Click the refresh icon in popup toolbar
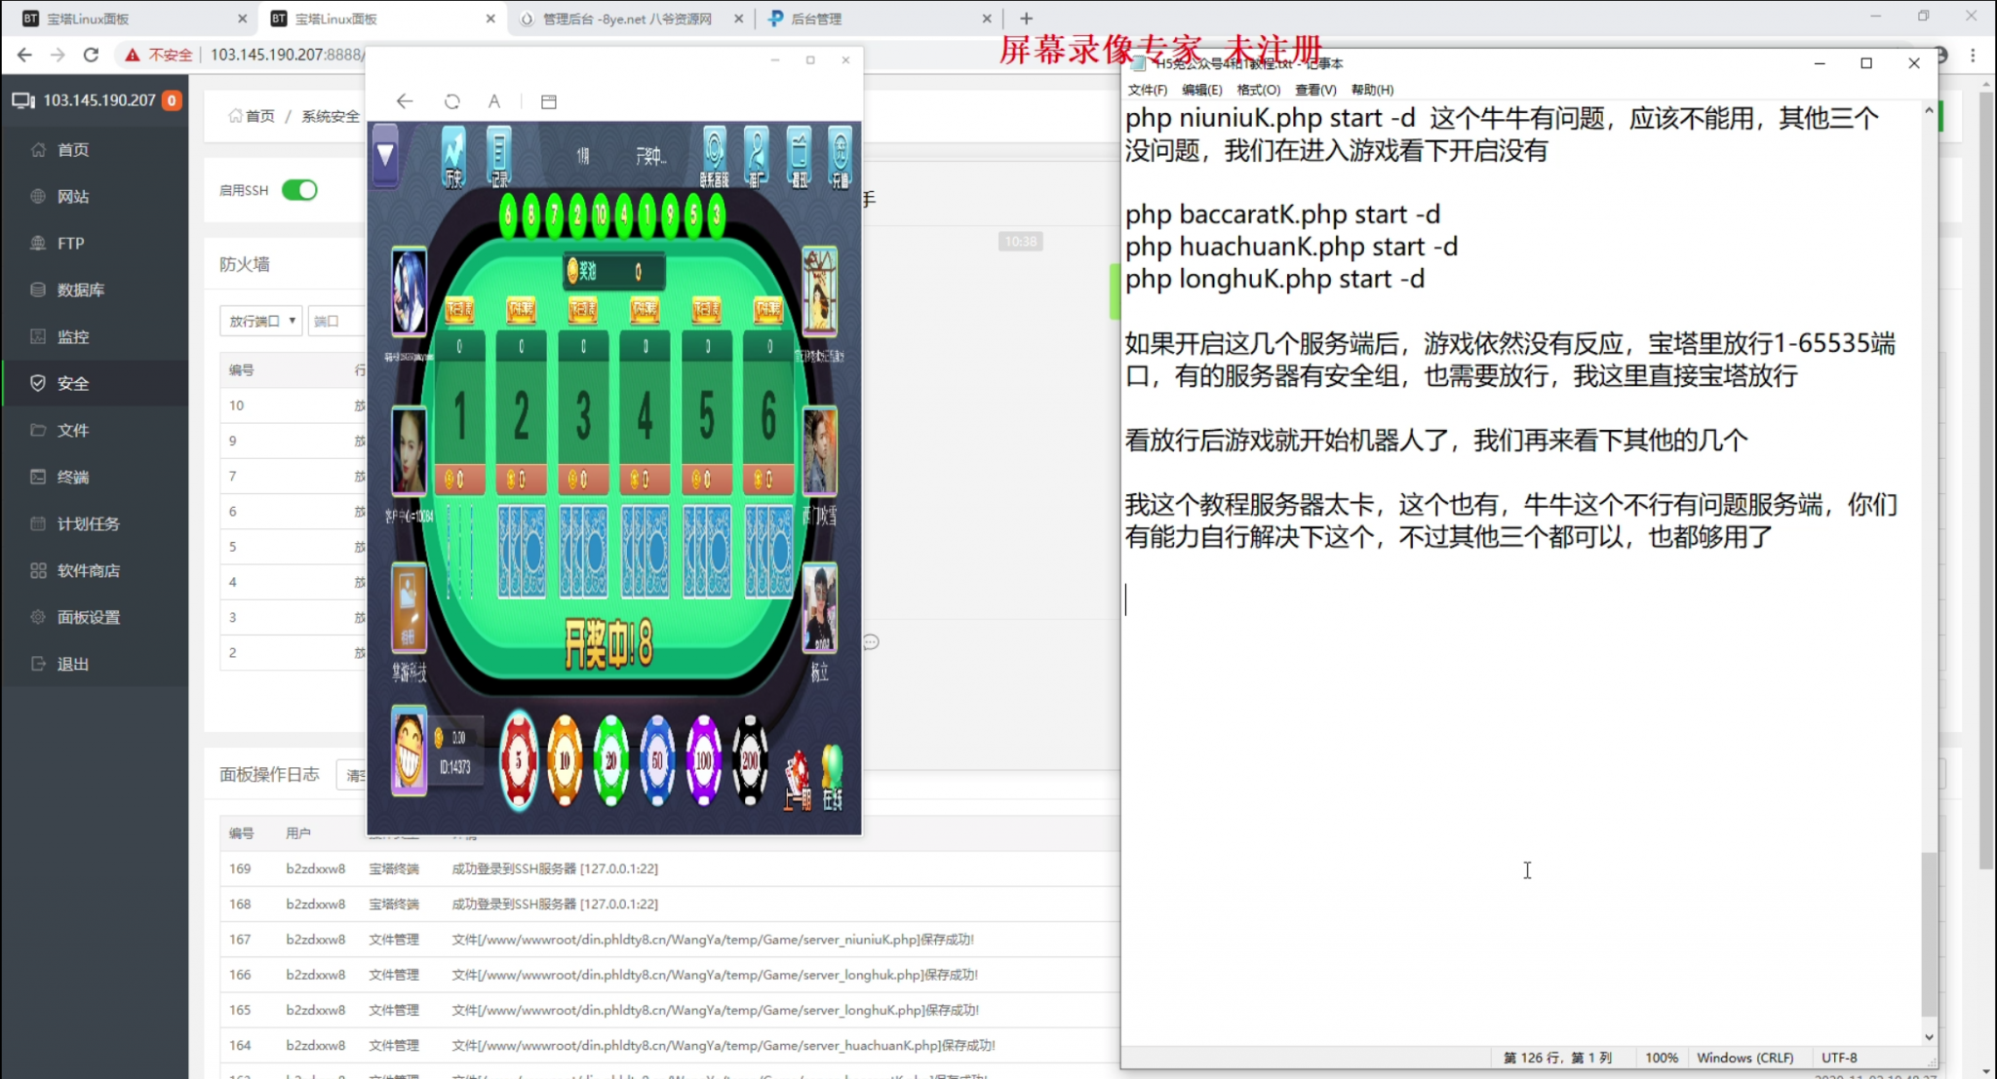The image size is (1997, 1079). click(x=451, y=101)
